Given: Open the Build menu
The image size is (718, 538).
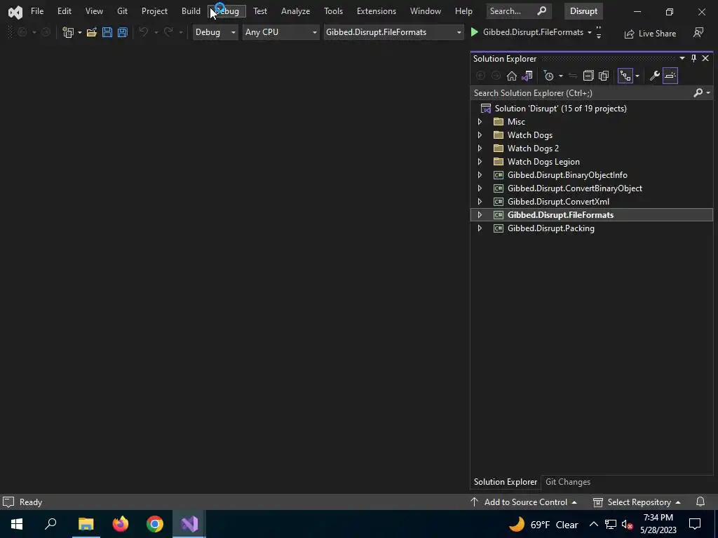Looking at the screenshot, I should click(x=191, y=11).
